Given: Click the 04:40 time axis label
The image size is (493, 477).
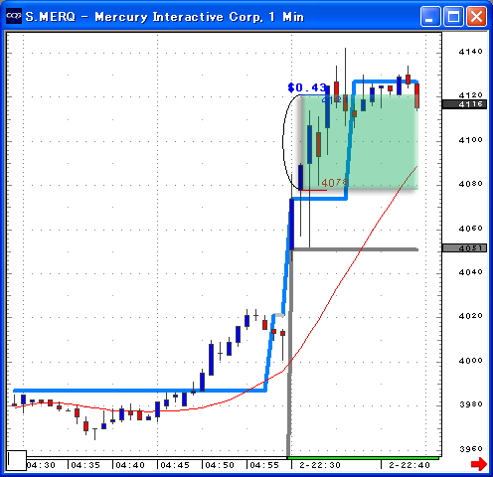Looking at the screenshot, I should coord(130,465).
